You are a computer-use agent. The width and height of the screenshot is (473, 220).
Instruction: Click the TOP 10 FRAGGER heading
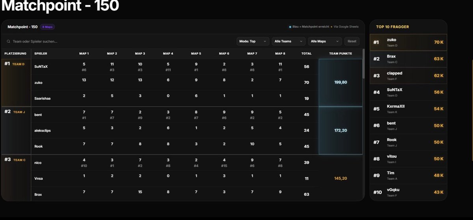tap(393, 27)
